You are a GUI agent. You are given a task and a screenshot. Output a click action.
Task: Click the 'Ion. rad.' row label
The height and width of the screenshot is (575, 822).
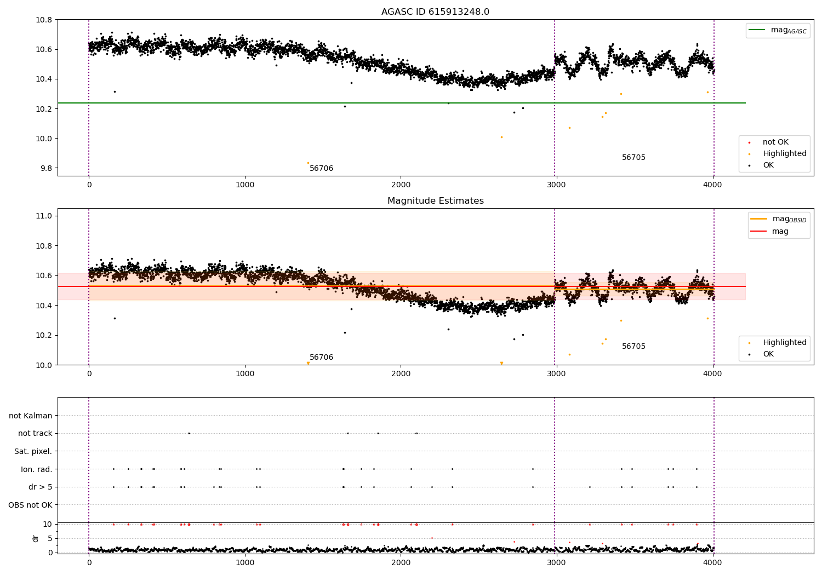click(37, 469)
